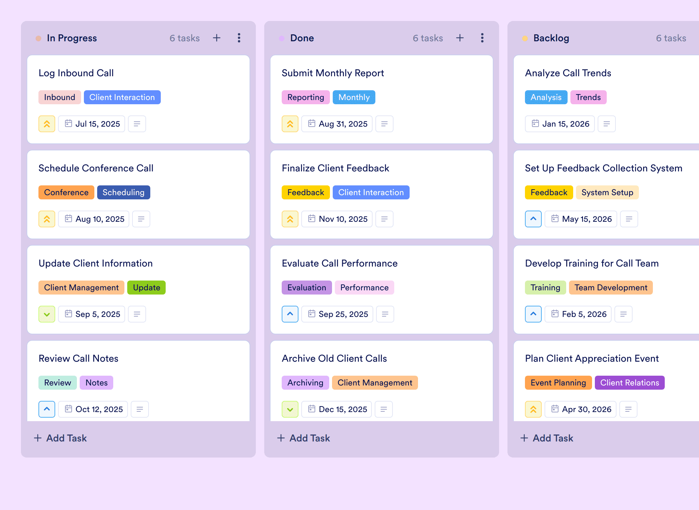699x510 pixels.
Task: Click the description icon on the Submit Monthly Report card
Action: 384,124
